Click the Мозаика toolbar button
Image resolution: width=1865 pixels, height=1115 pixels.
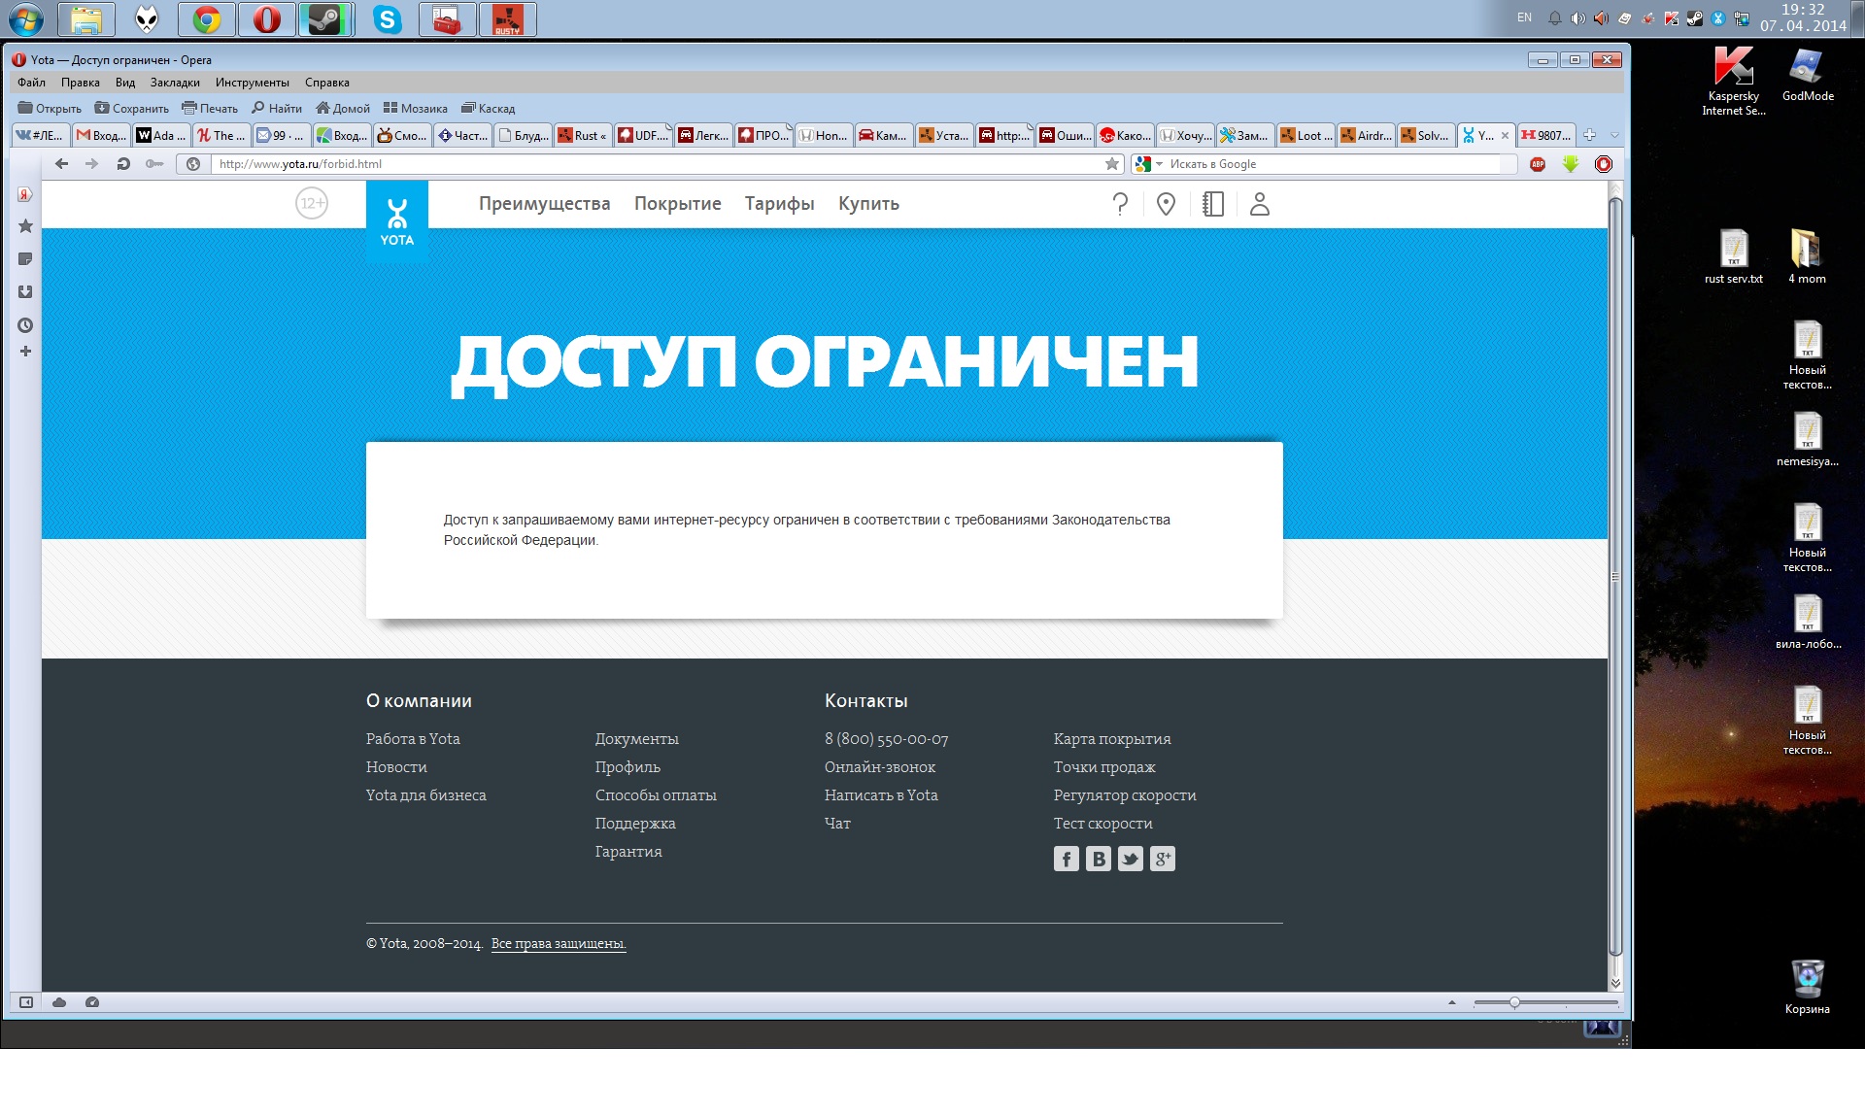coord(415,108)
